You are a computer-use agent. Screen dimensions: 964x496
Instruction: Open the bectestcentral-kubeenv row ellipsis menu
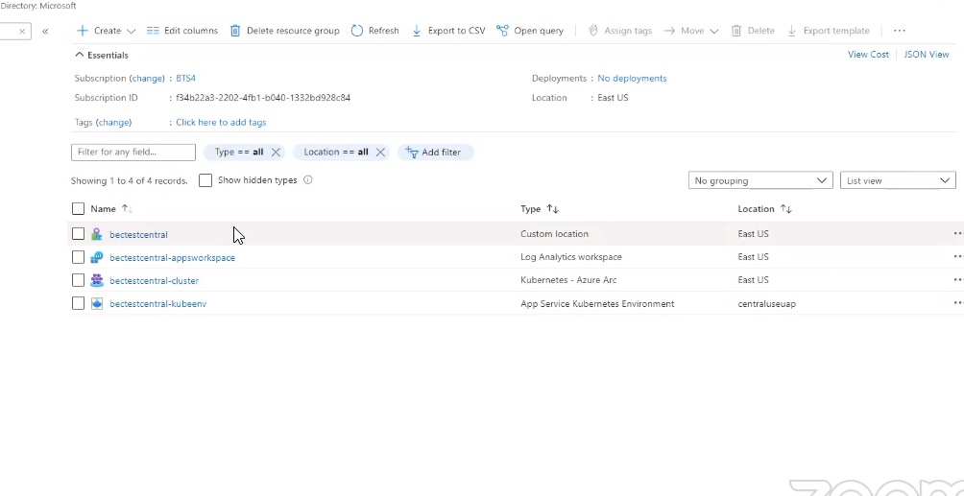[957, 303]
